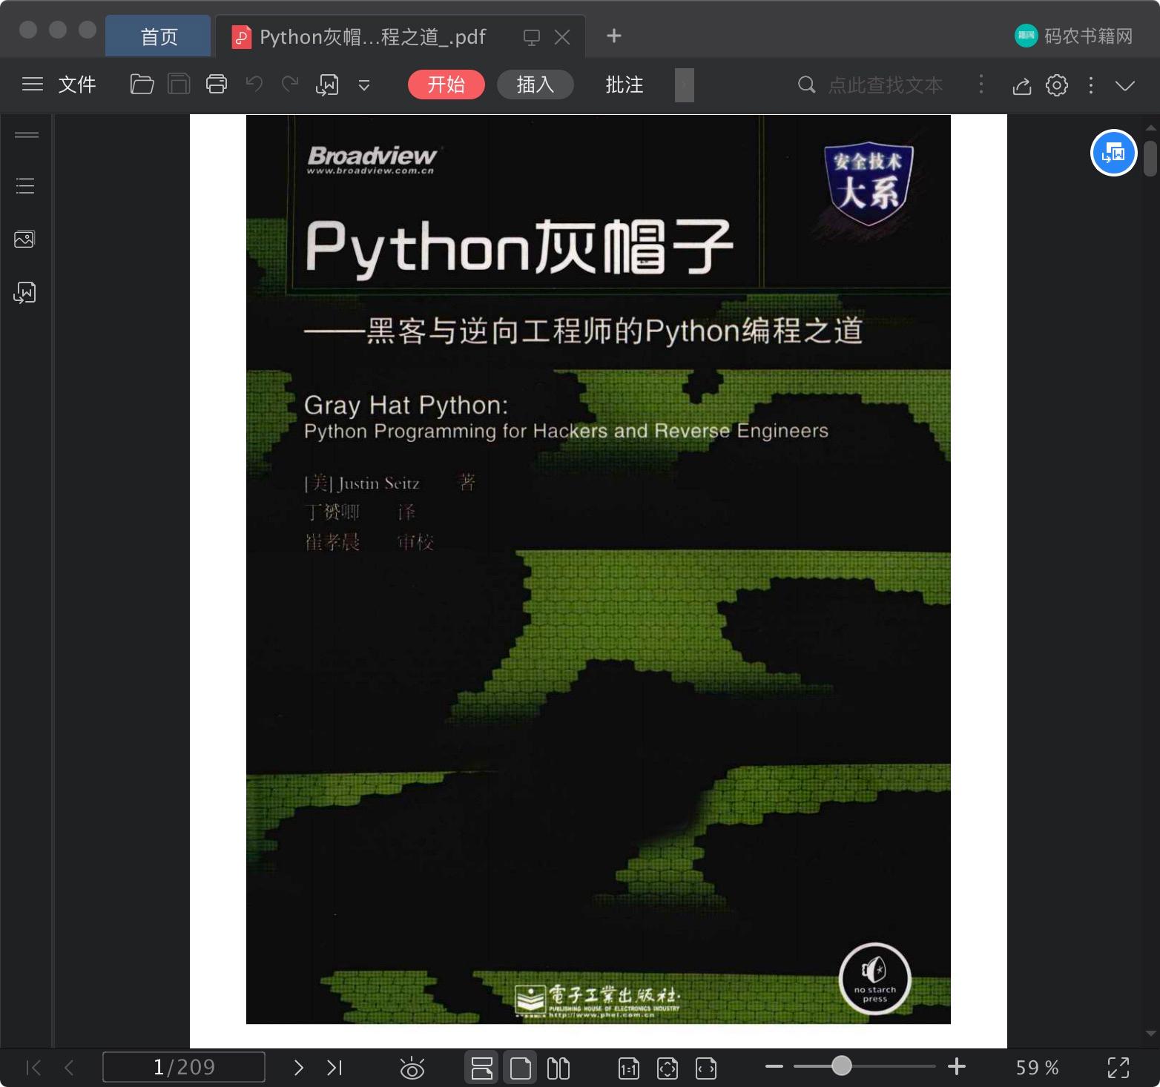Viewport: 1160px width, 1087px height.
Task: Collapse the ribbon with chevron down
Action: (1125, 85)
